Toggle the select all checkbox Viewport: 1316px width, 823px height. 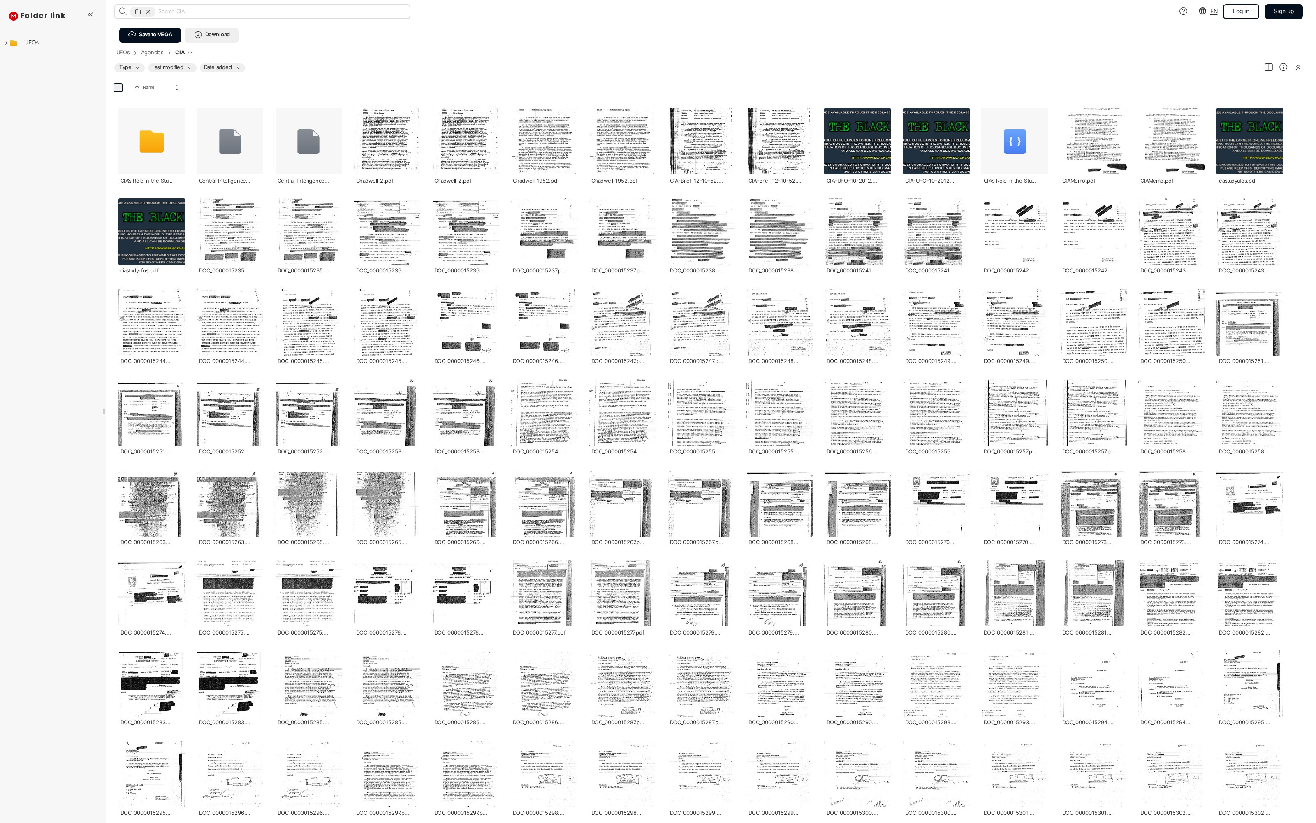point(118,88)
